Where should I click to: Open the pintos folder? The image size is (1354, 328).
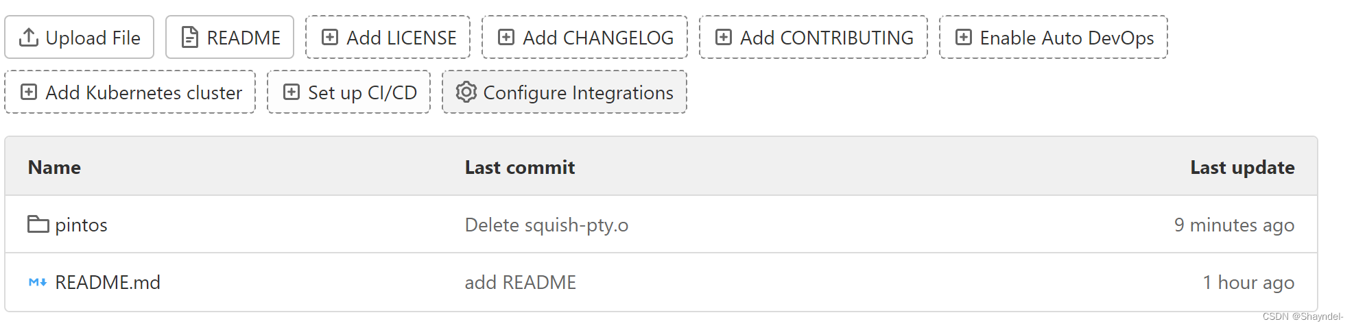click(x=81, y=225)
